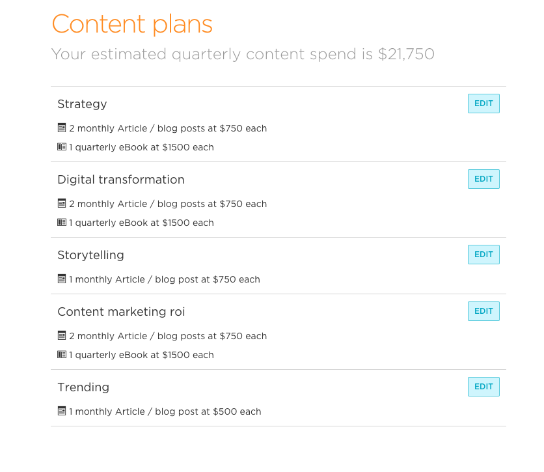This screenshot has width=544, height=472.
Task: Click article icon under Trending plan
Action: pyautogui.click(x=62, y=411)
